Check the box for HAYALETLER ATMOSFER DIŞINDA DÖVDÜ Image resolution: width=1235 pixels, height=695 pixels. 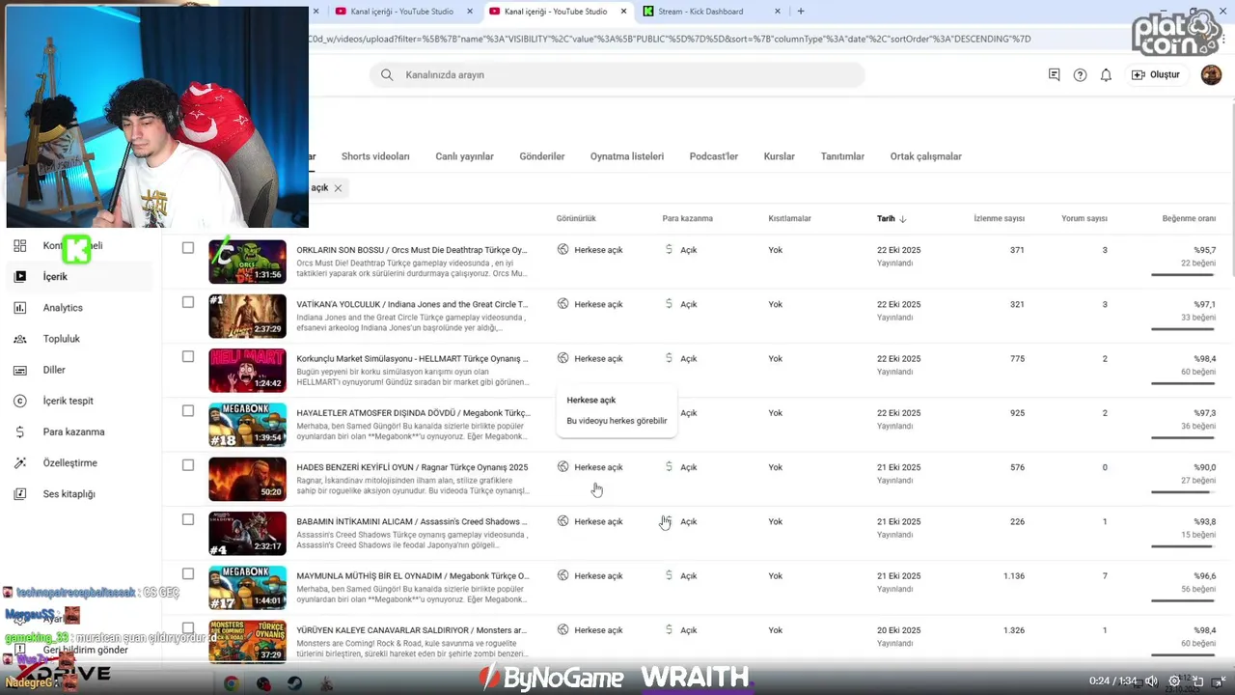188,410
